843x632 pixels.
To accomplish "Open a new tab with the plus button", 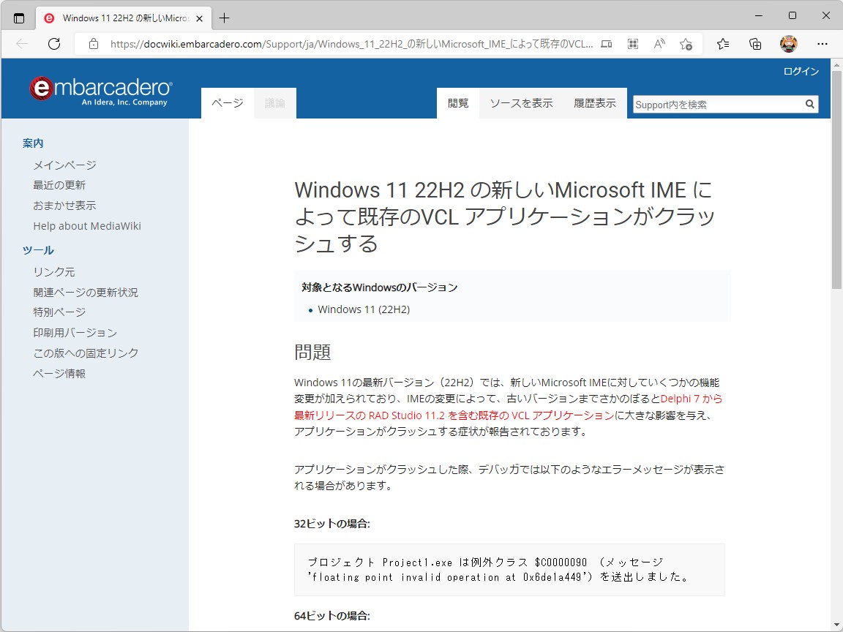I will pos(225,18).
